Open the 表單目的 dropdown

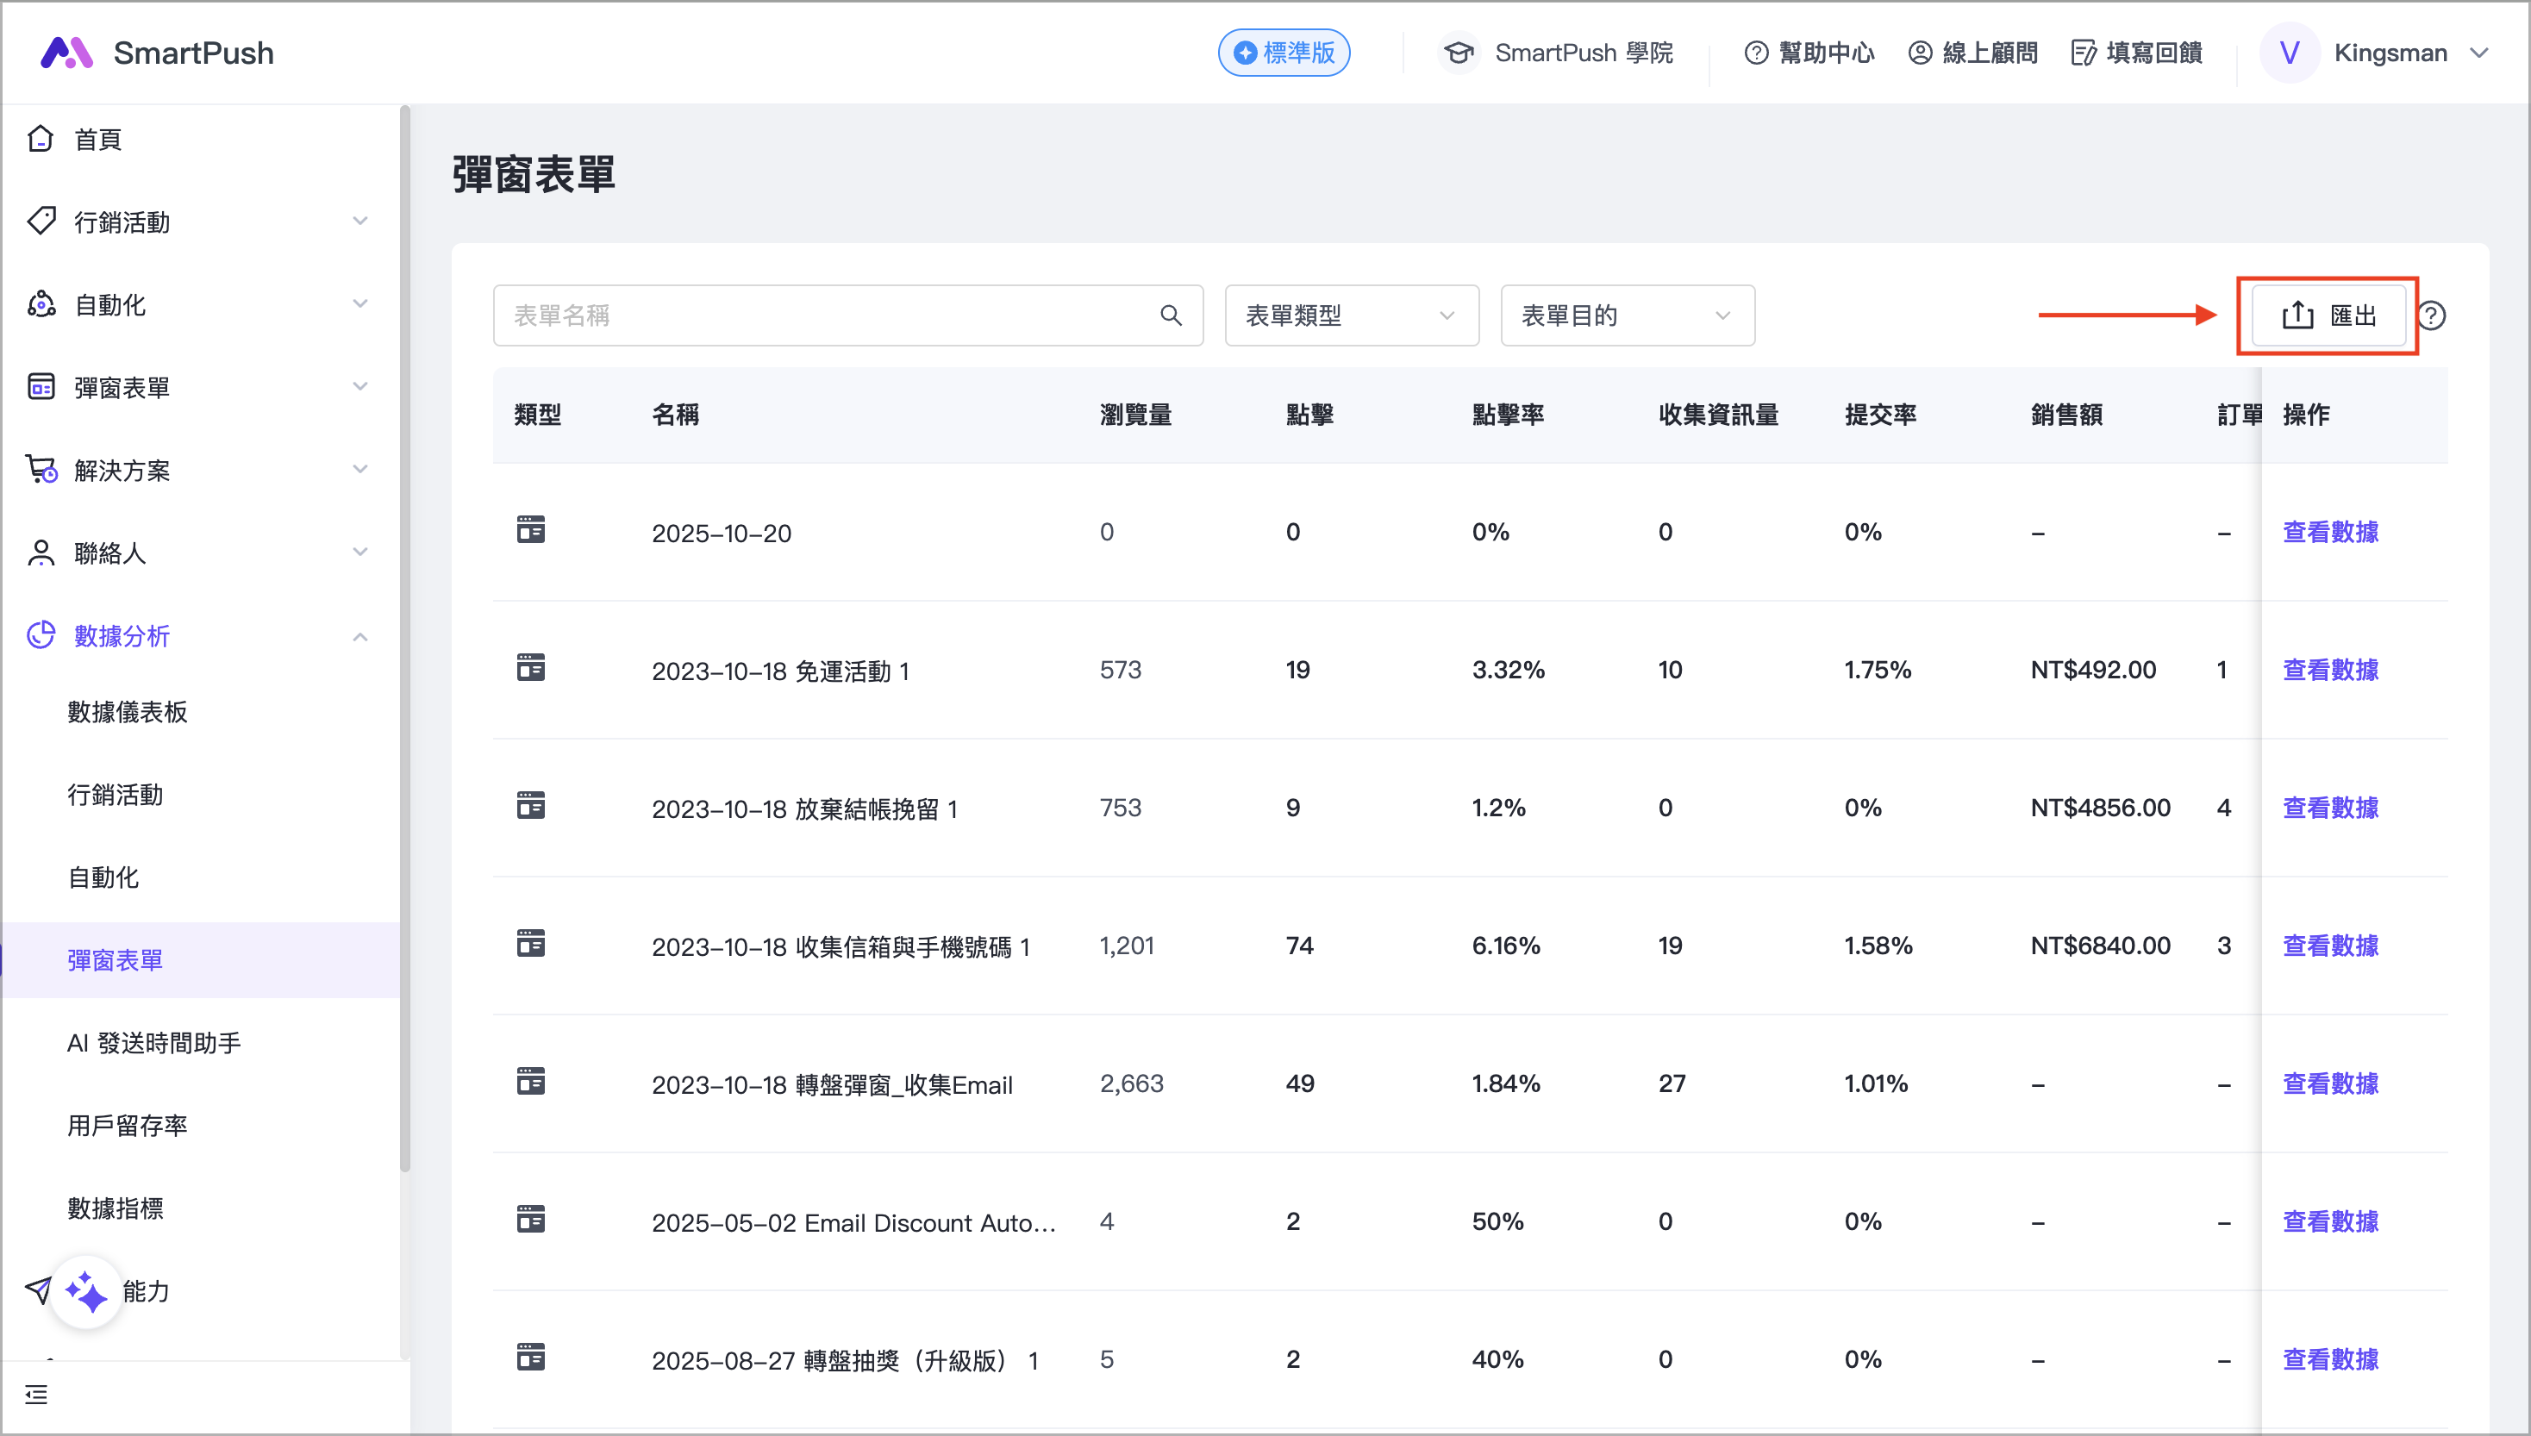click(x=1627, y=315)
